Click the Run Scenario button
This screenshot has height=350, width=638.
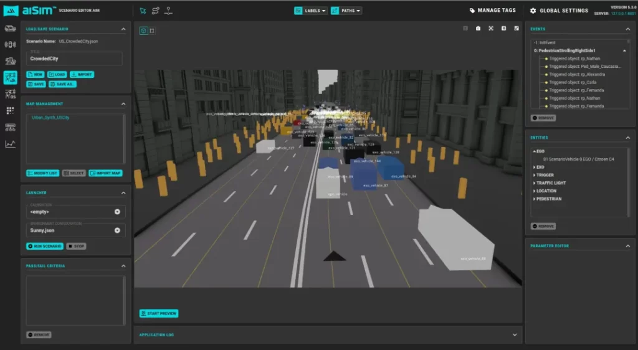point(44,246)
